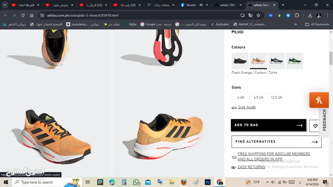Choose size 6 UK
The image size is (333, 187).
241,98
